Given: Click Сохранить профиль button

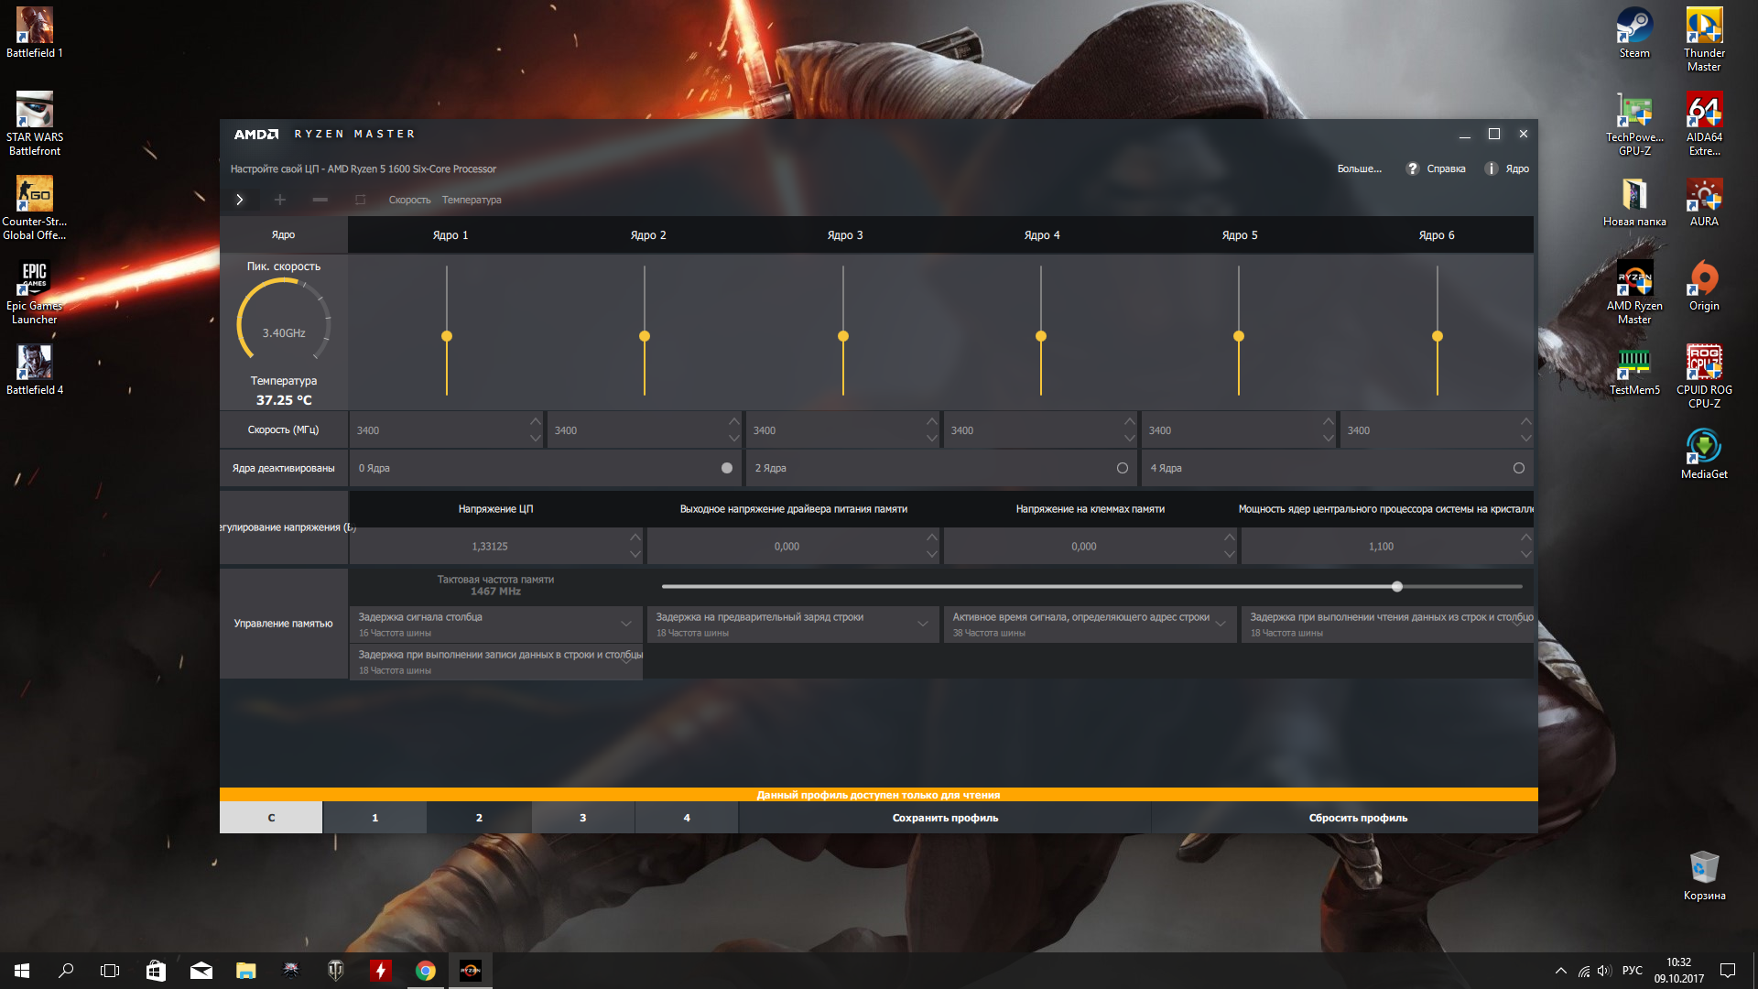Looking at the screenshot, I should coord(945,818).
